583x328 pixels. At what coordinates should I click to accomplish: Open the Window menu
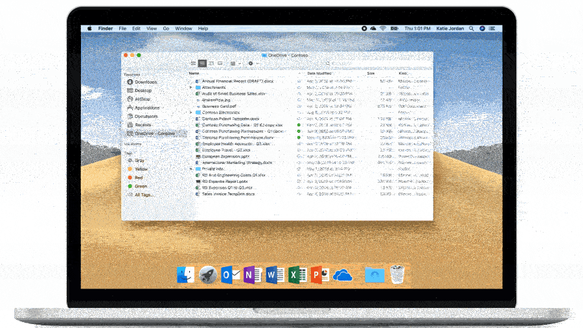pos(184,29)
